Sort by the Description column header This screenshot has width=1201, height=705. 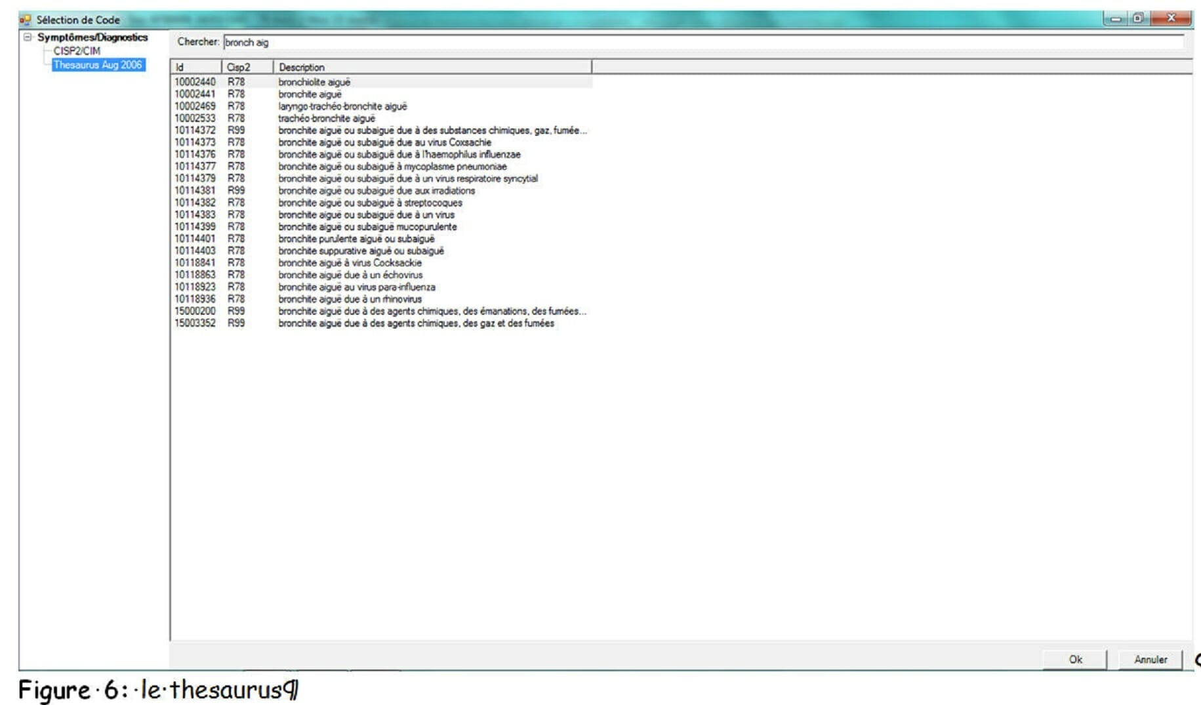(x=432, y=67)
